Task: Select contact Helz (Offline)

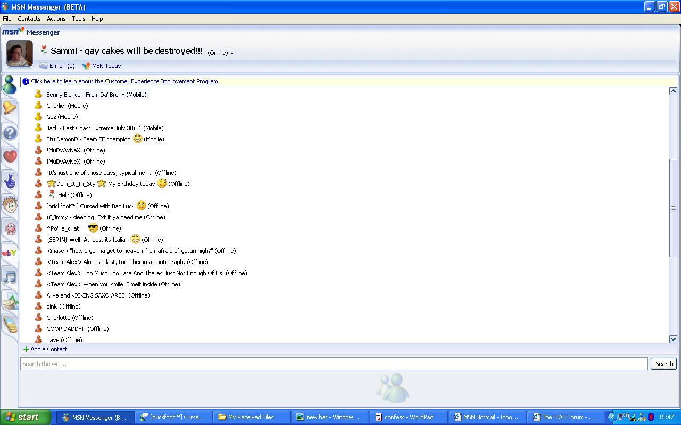Action: pyautogui.click(x=70, y=195)
